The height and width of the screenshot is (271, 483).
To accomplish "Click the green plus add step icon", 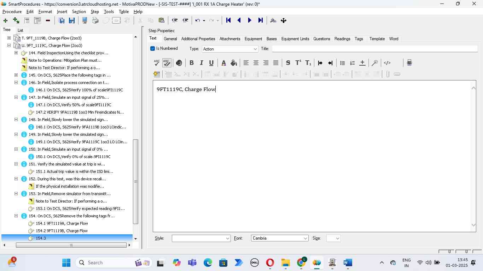I will coord(5,20).
